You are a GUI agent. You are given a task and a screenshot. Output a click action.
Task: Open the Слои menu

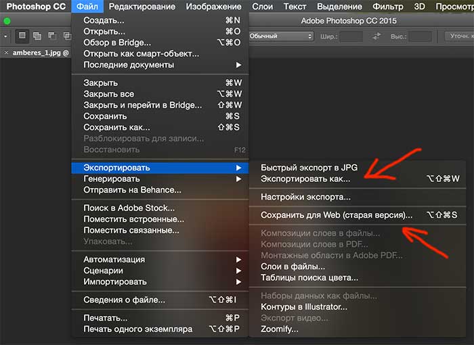coord(263,6)
